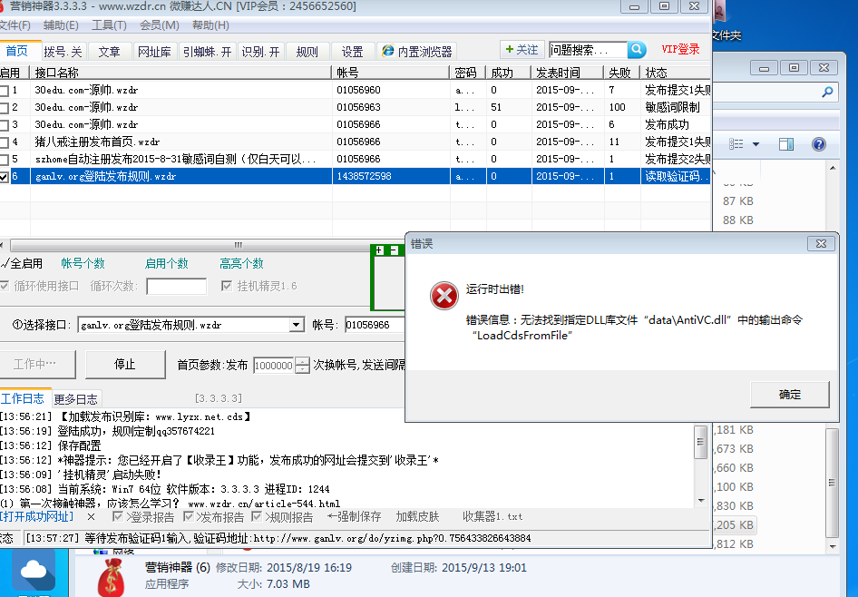Click the help question mark icon
Screen dimensions: 858x597
coord(818,144)
